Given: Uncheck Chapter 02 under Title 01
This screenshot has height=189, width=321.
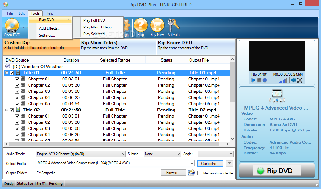Looking at the screenshot, I should [x=17, y=85].
